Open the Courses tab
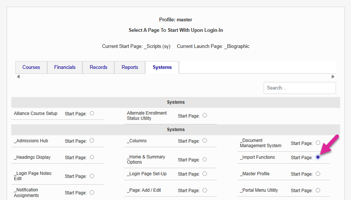 point(31,67)
